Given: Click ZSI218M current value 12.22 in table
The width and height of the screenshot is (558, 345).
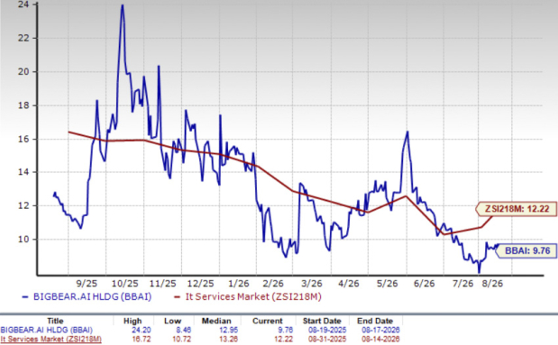Looking at the screenshot, I should pyautogui.click(x=283, y=339).
